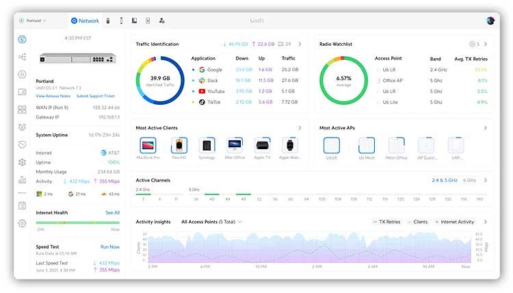The width and height of the screenshot is (513, 293).
Task: Click the Radio Watchlist settings gear icon
Action: click(472, 44)
